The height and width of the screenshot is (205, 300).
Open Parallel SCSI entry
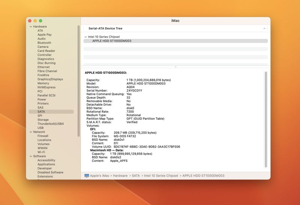click(x=46, y=96)
